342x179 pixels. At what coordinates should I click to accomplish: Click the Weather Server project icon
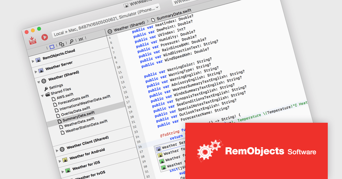tap(41, 70)
